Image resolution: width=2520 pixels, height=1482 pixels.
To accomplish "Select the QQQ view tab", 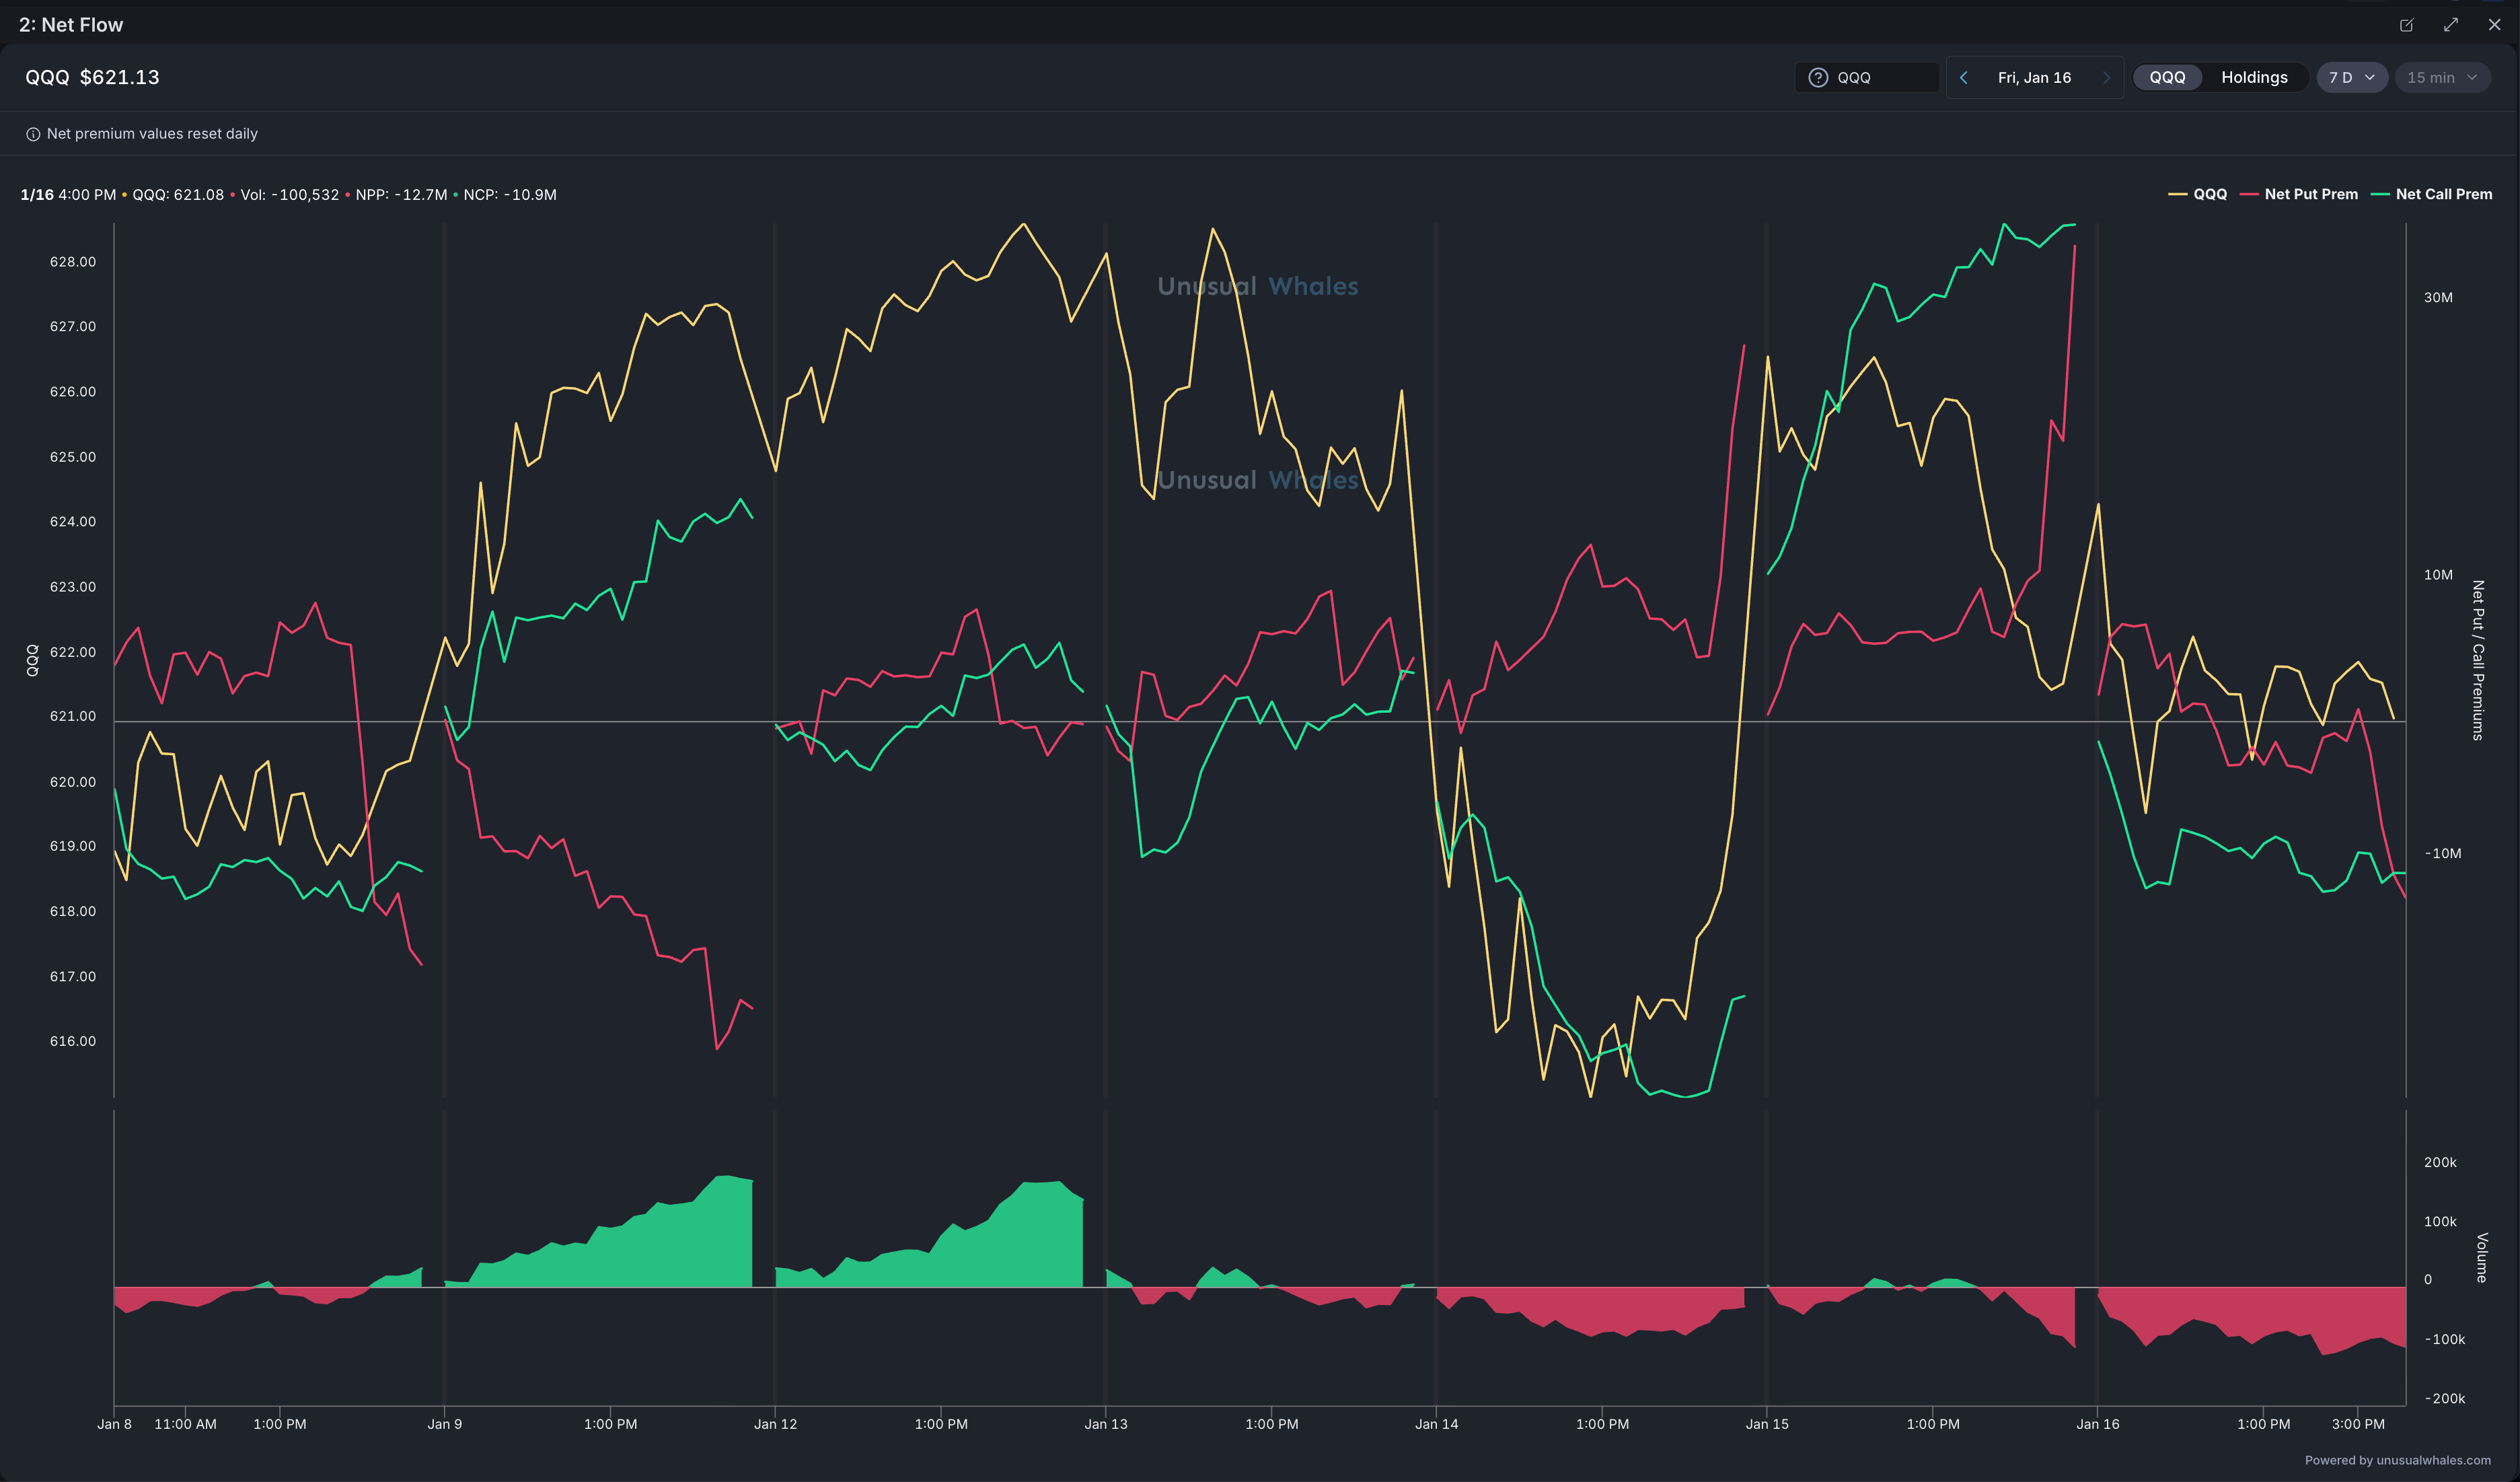I will [x=2167, y=77].
